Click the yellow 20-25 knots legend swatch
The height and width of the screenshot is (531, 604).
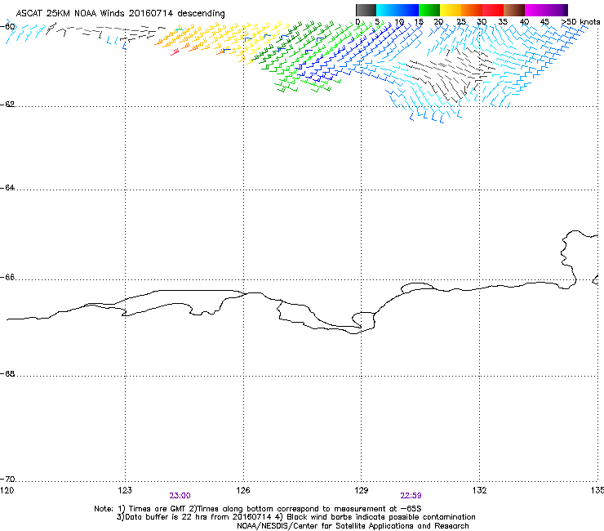point(451,10)
